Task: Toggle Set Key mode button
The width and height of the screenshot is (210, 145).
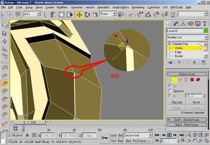Action: pyautogui.click(x=117, y=141)
